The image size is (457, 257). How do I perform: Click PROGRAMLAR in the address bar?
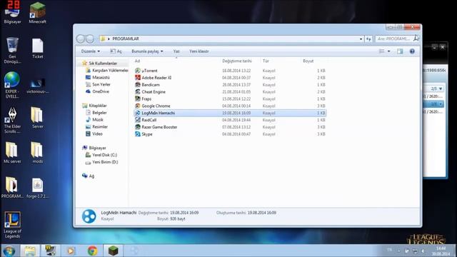[126, 39]
